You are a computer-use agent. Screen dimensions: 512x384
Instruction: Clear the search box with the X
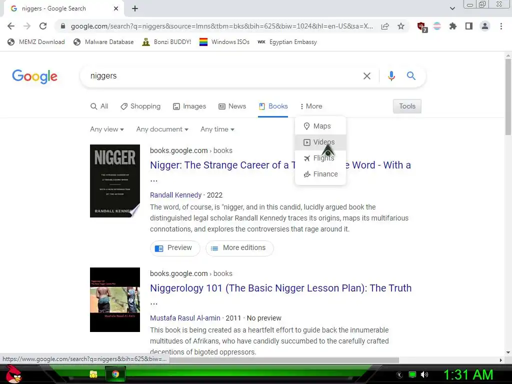click(367, 76)
